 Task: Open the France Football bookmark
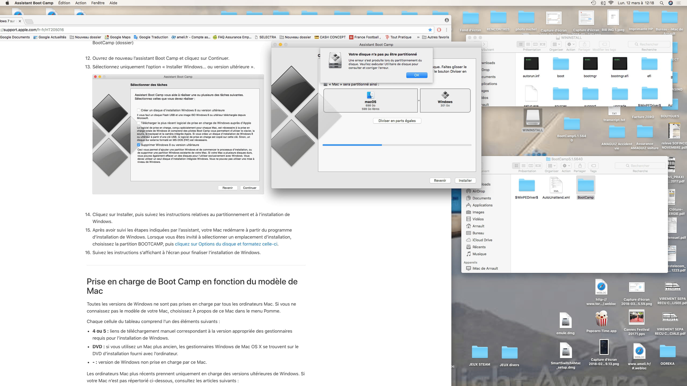(365, 37)
